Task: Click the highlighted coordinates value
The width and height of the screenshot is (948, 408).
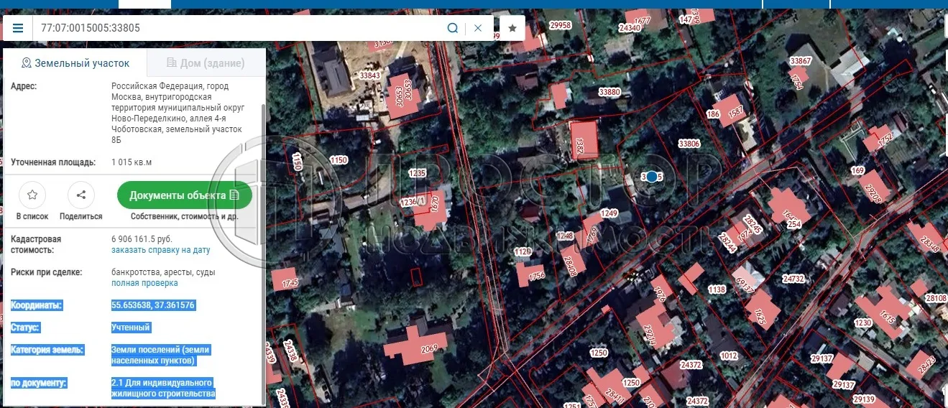Action: [x=153, y=305]
